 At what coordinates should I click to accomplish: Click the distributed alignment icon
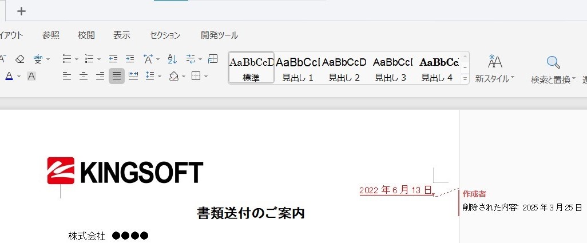tap(133, 76)
